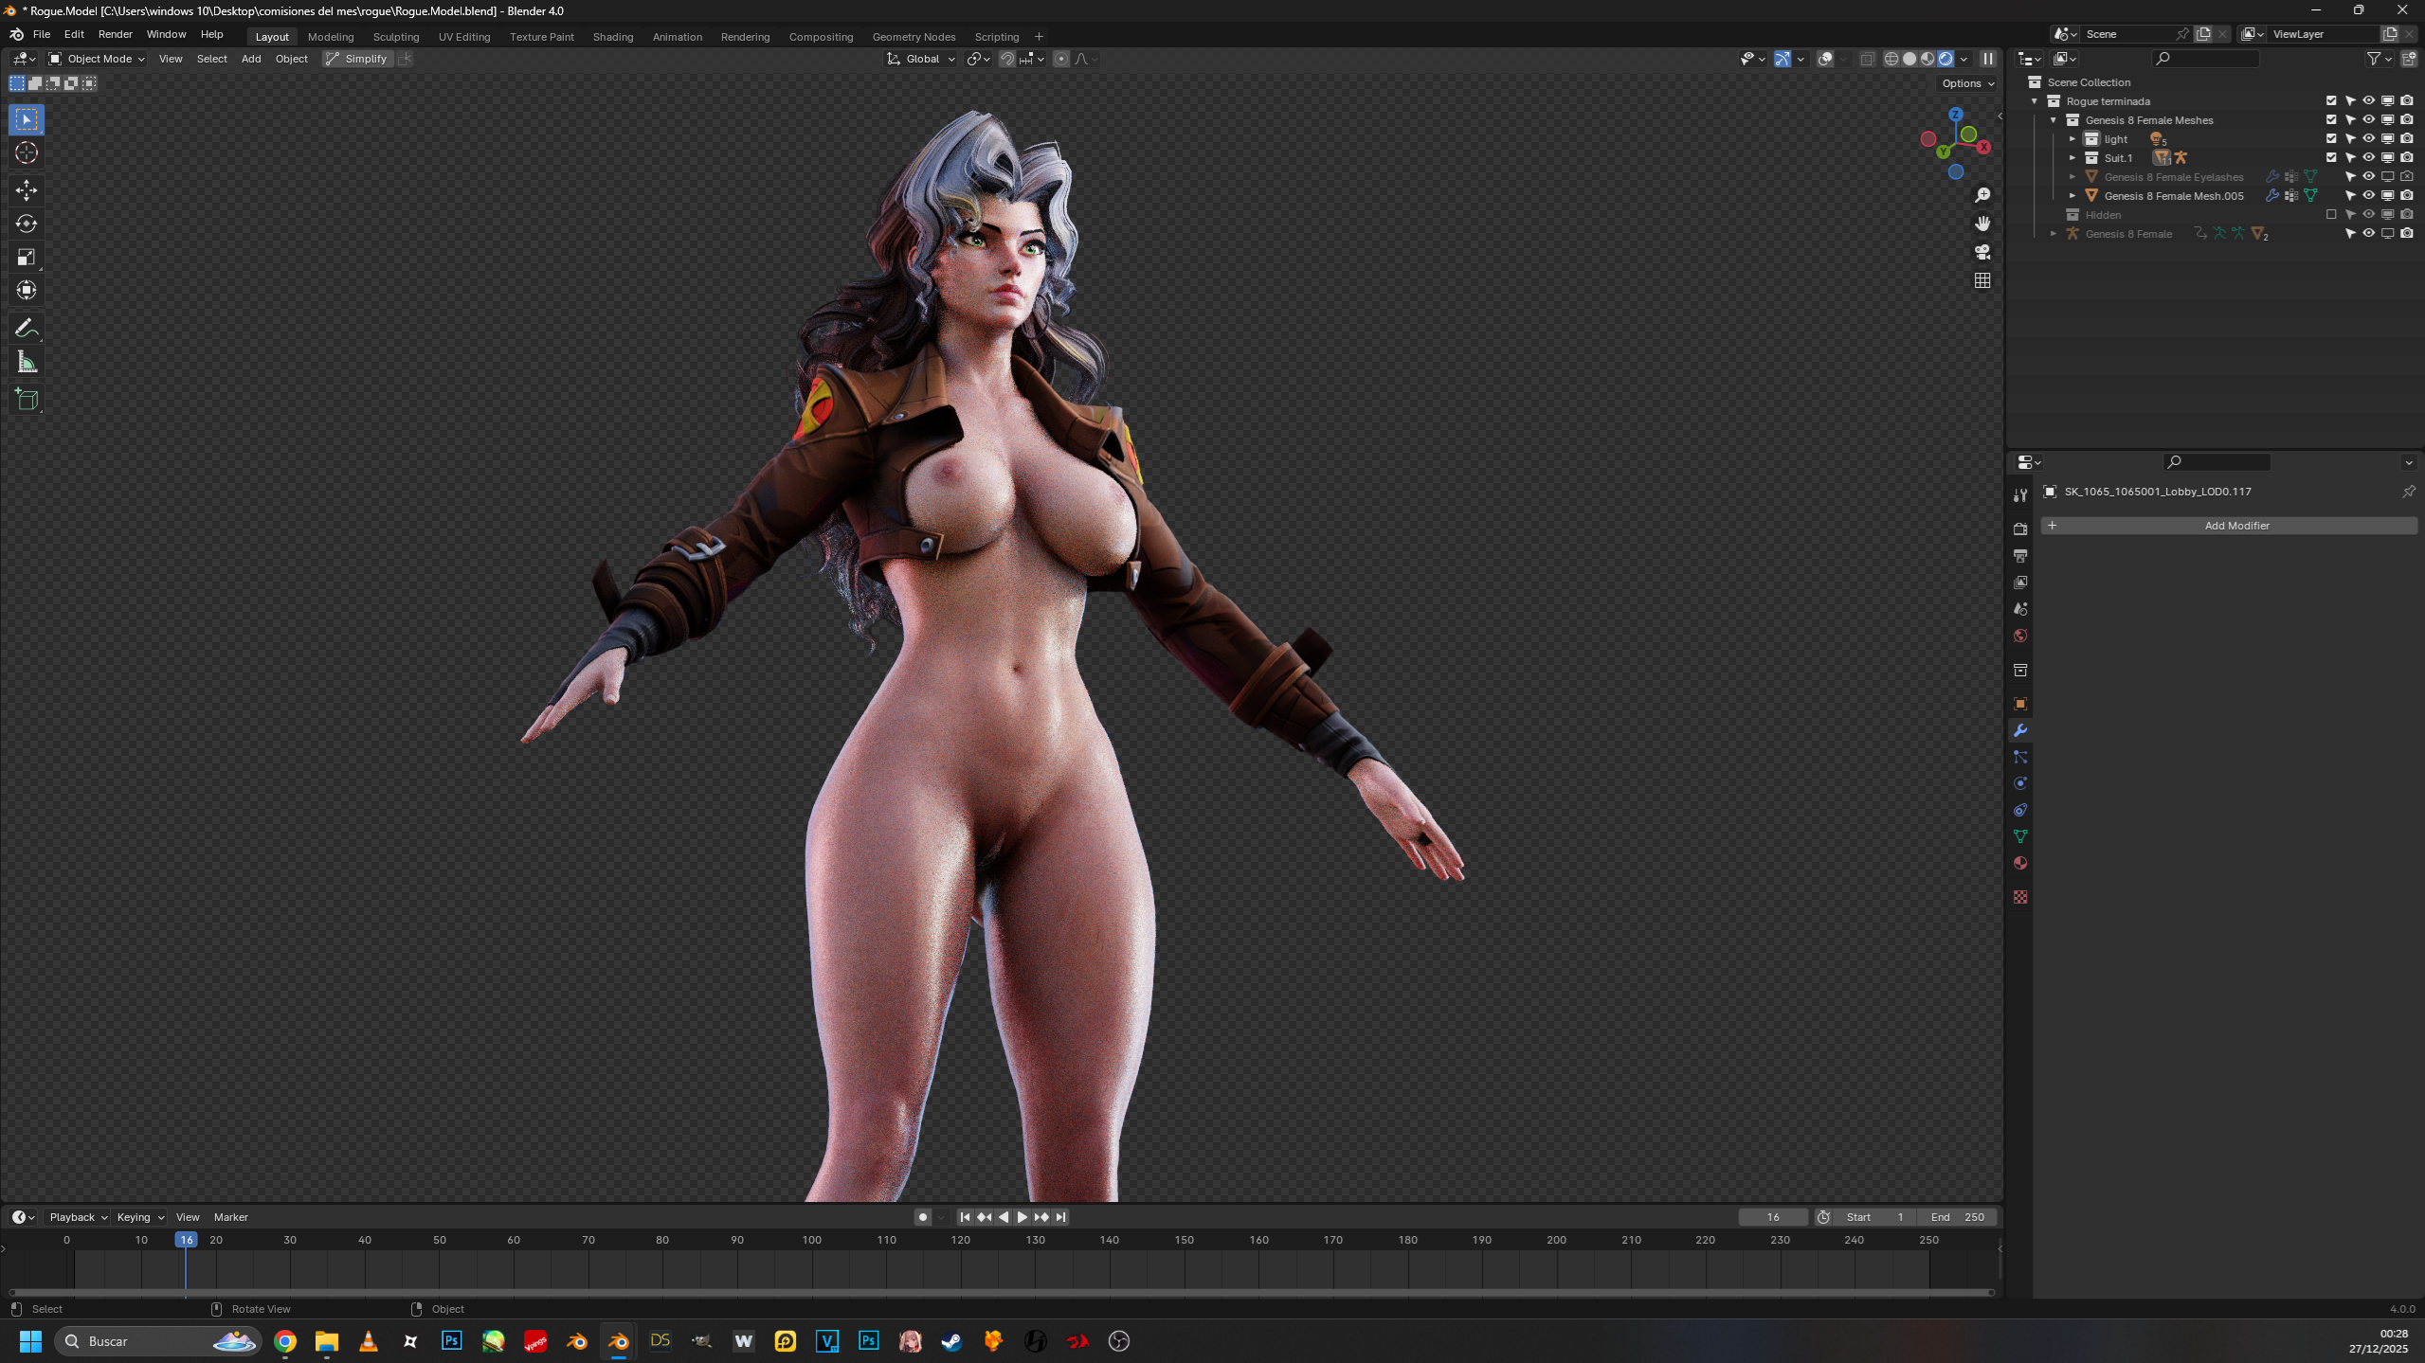The height and width of the screenshot is (1363, 2425).
Task: Enable the Hidden collection checkbox
Action: 2332,215
